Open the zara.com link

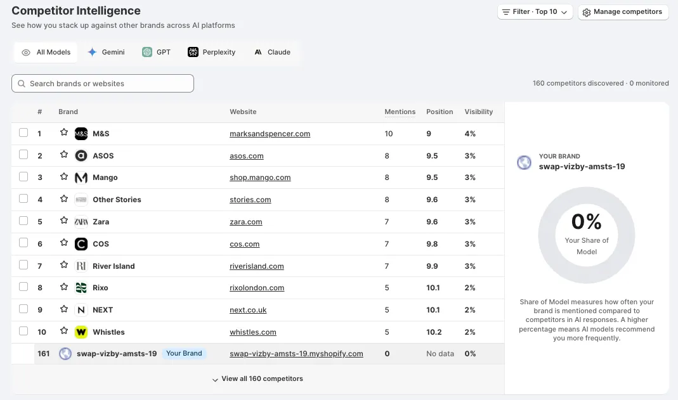click(x=246, y=222)
